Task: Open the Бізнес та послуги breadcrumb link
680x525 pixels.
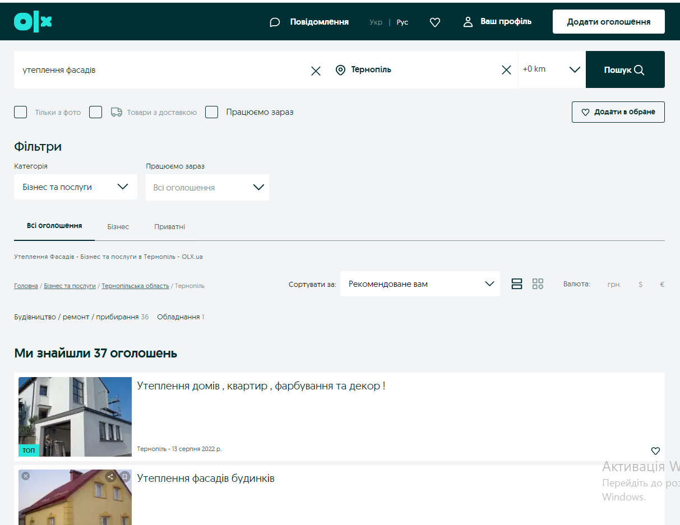Action: (x=70, y=286)
